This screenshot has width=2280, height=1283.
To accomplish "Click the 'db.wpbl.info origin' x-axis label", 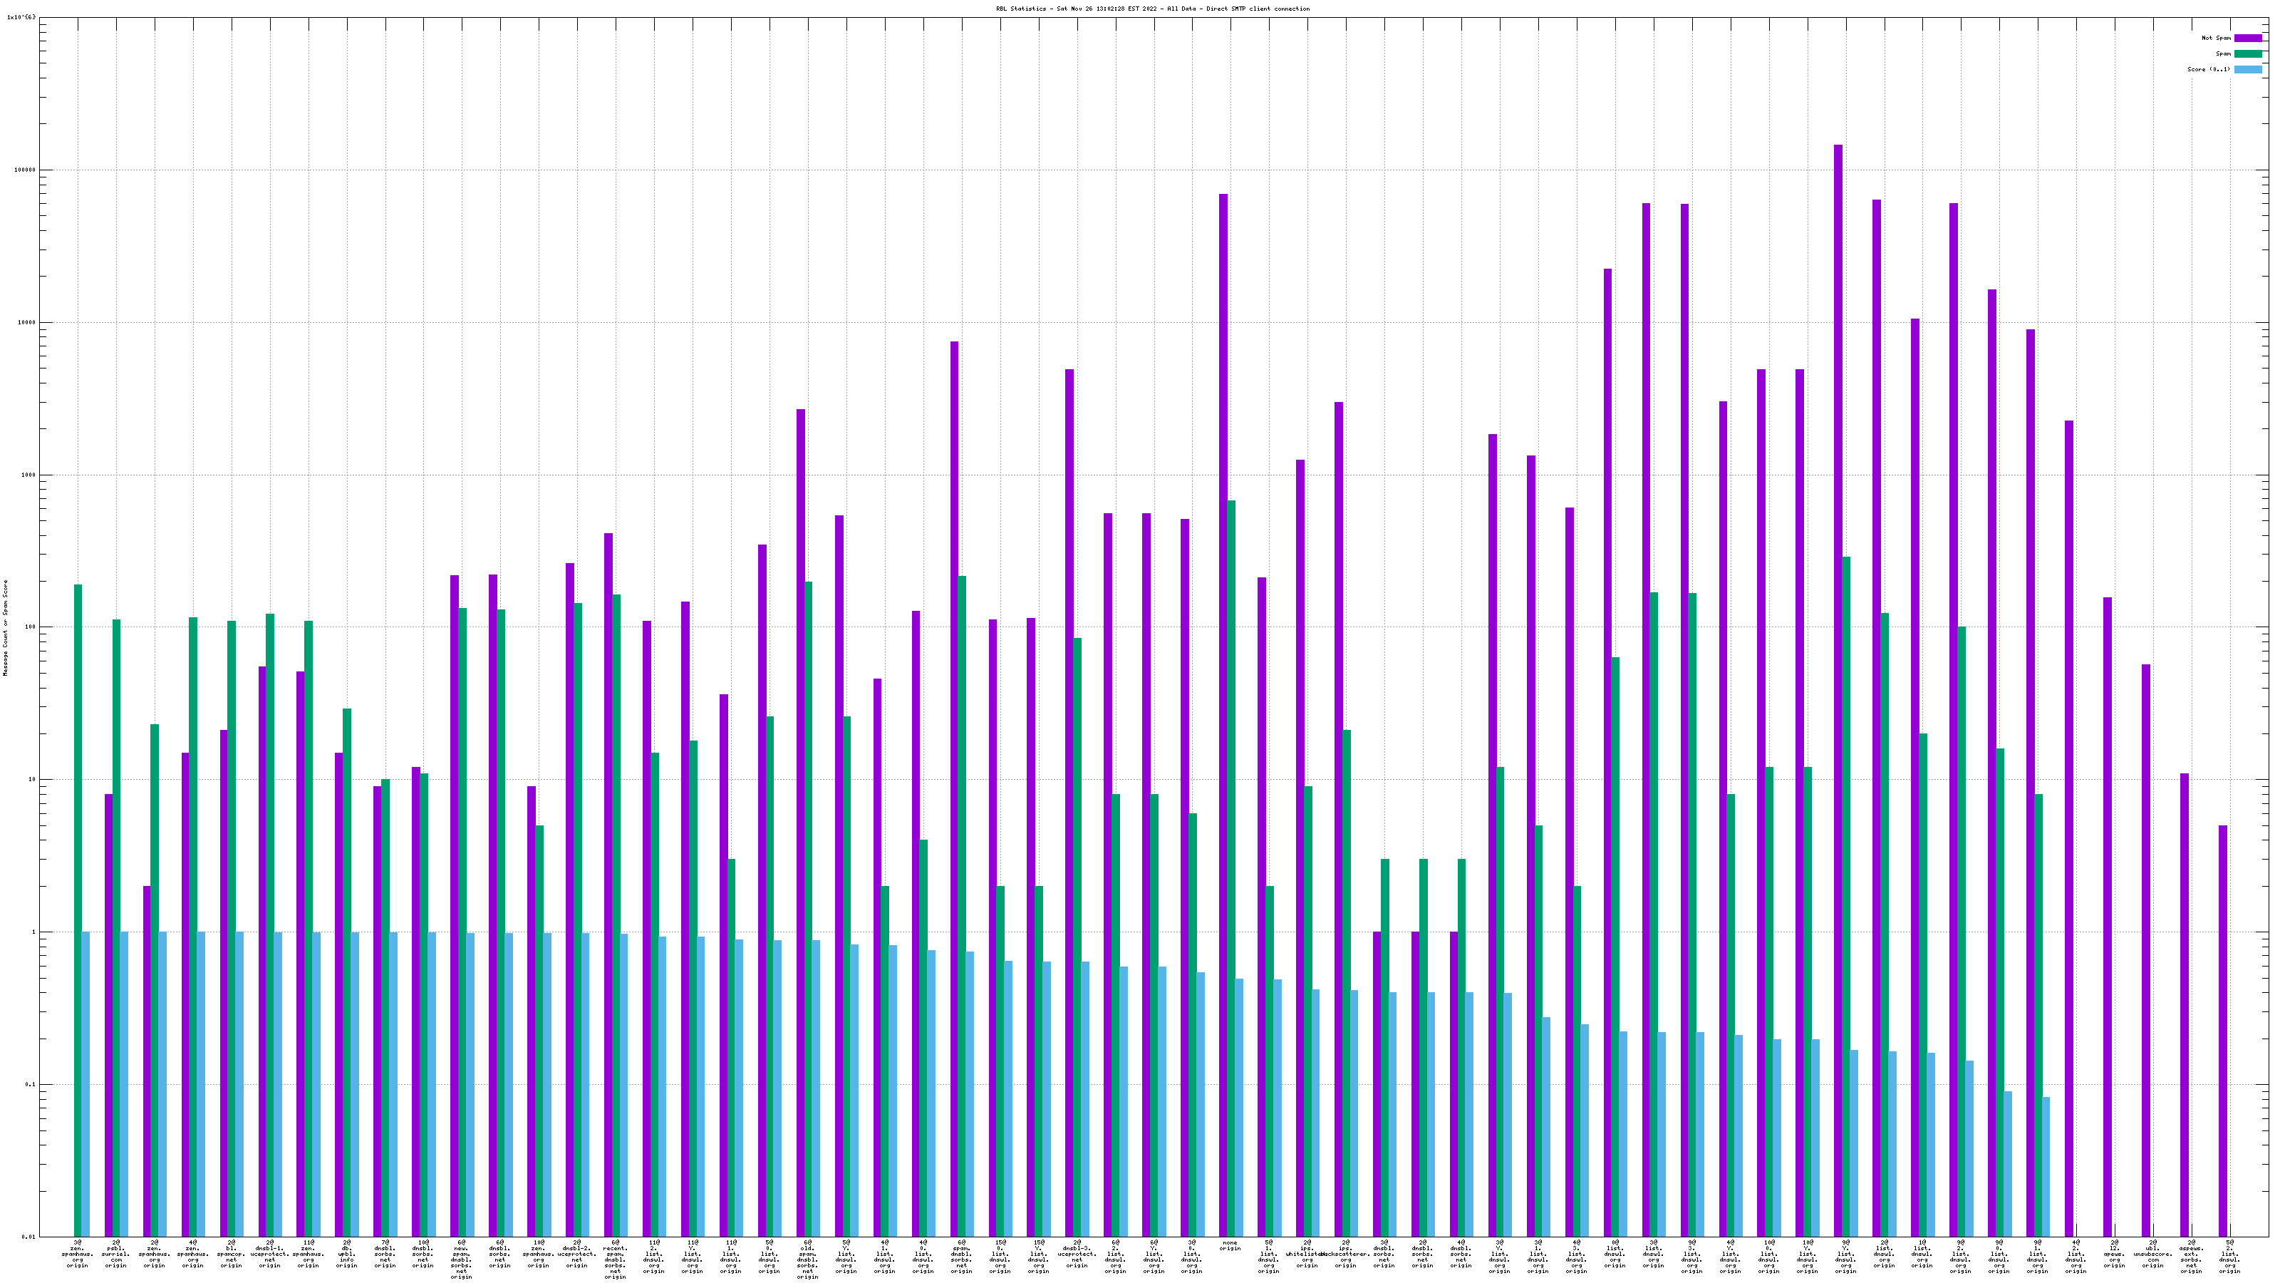I will click(x=346, y=1254).
